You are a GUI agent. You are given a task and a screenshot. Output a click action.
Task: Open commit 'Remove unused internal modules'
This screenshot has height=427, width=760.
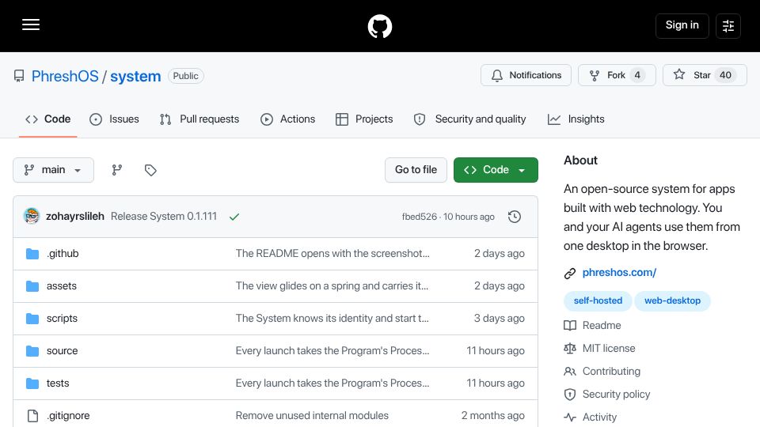pyautogui.click(x=312, y=416)
